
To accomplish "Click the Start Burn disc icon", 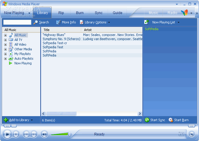I will coord(171,120).
